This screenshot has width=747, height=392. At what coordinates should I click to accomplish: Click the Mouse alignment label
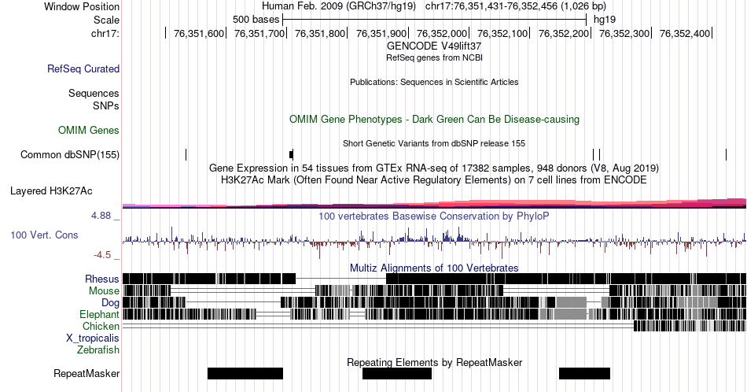point(104,291)
